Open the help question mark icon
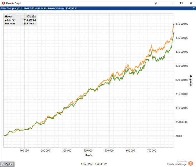 [194, 8]
